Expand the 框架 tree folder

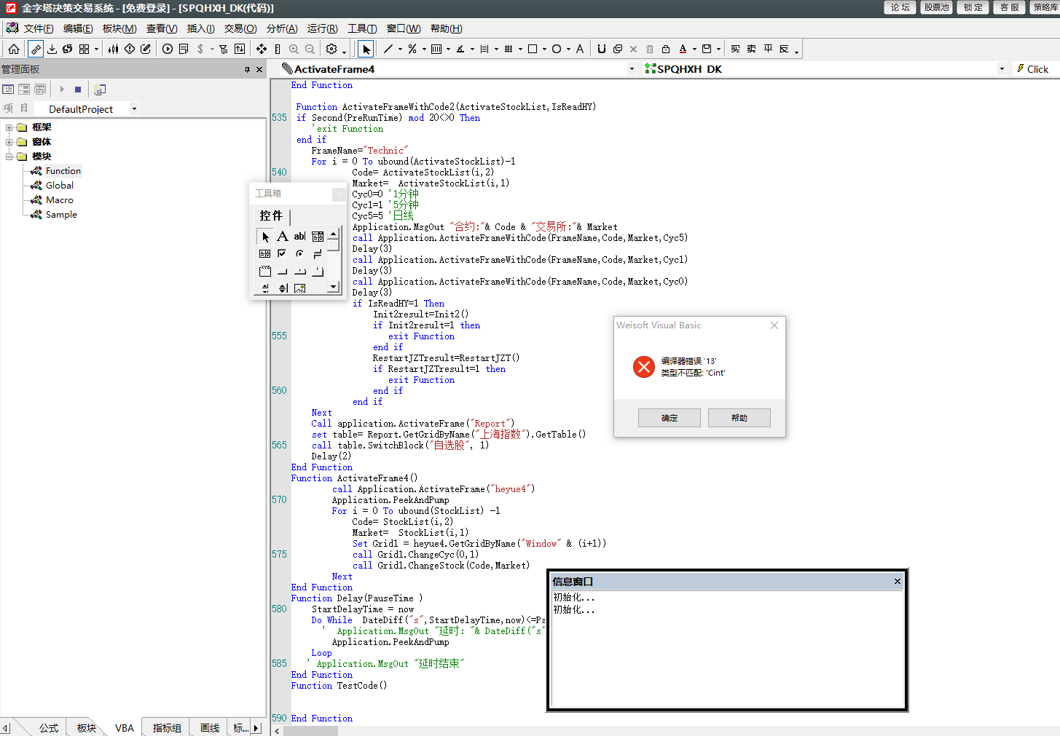tap(9, 127)
